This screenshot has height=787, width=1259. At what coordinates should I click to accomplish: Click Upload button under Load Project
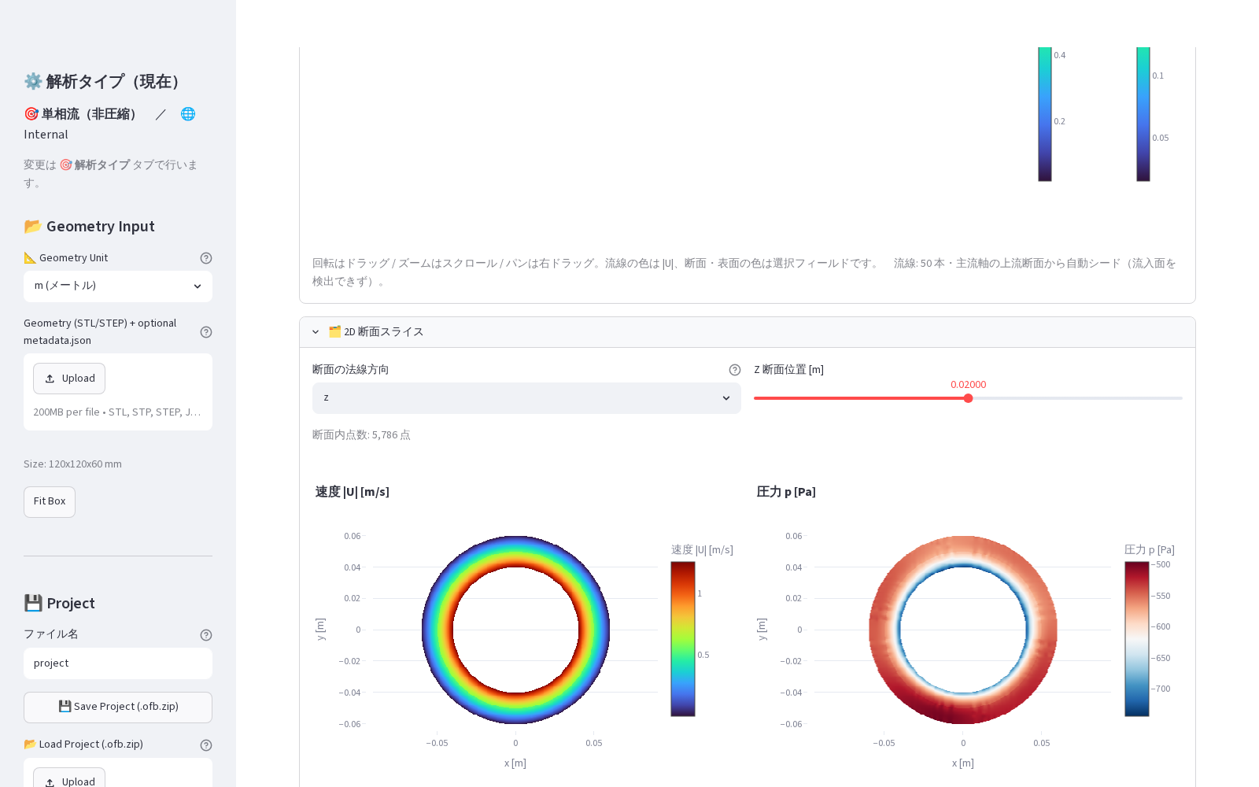point(69,779)
